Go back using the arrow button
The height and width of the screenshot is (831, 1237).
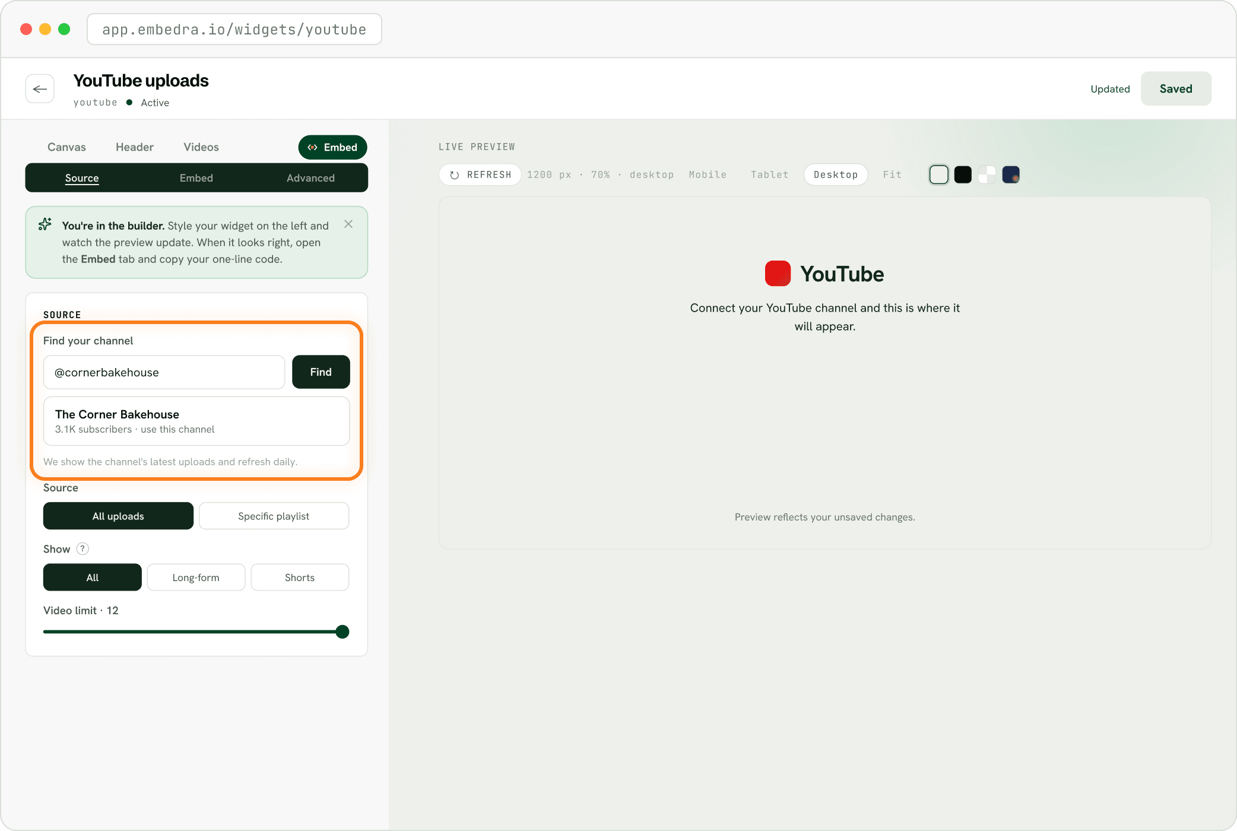click(x=40, y=89)
